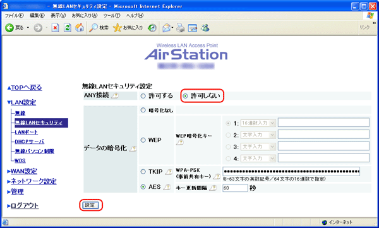Image resolution: width=379 pixels, height=228 pixels.
Task: Click the Mail envelope icon
Action: point(167,28)
